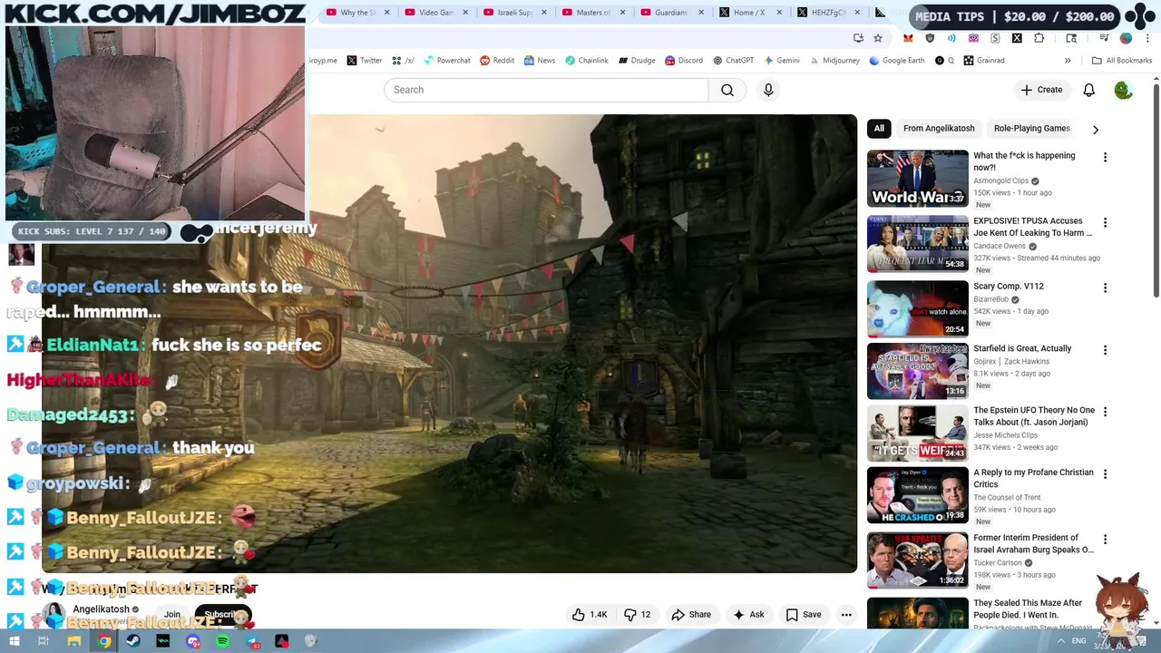The width and height of the screenshot is (1161, 653).
Task: Open Spotify from taskbar
Action: (222, 641)
